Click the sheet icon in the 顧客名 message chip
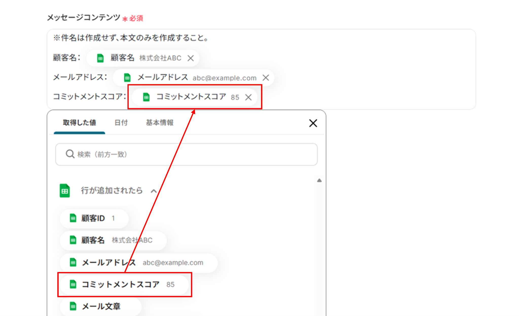The width and height of the screenshot is (519, 316). 100,58
